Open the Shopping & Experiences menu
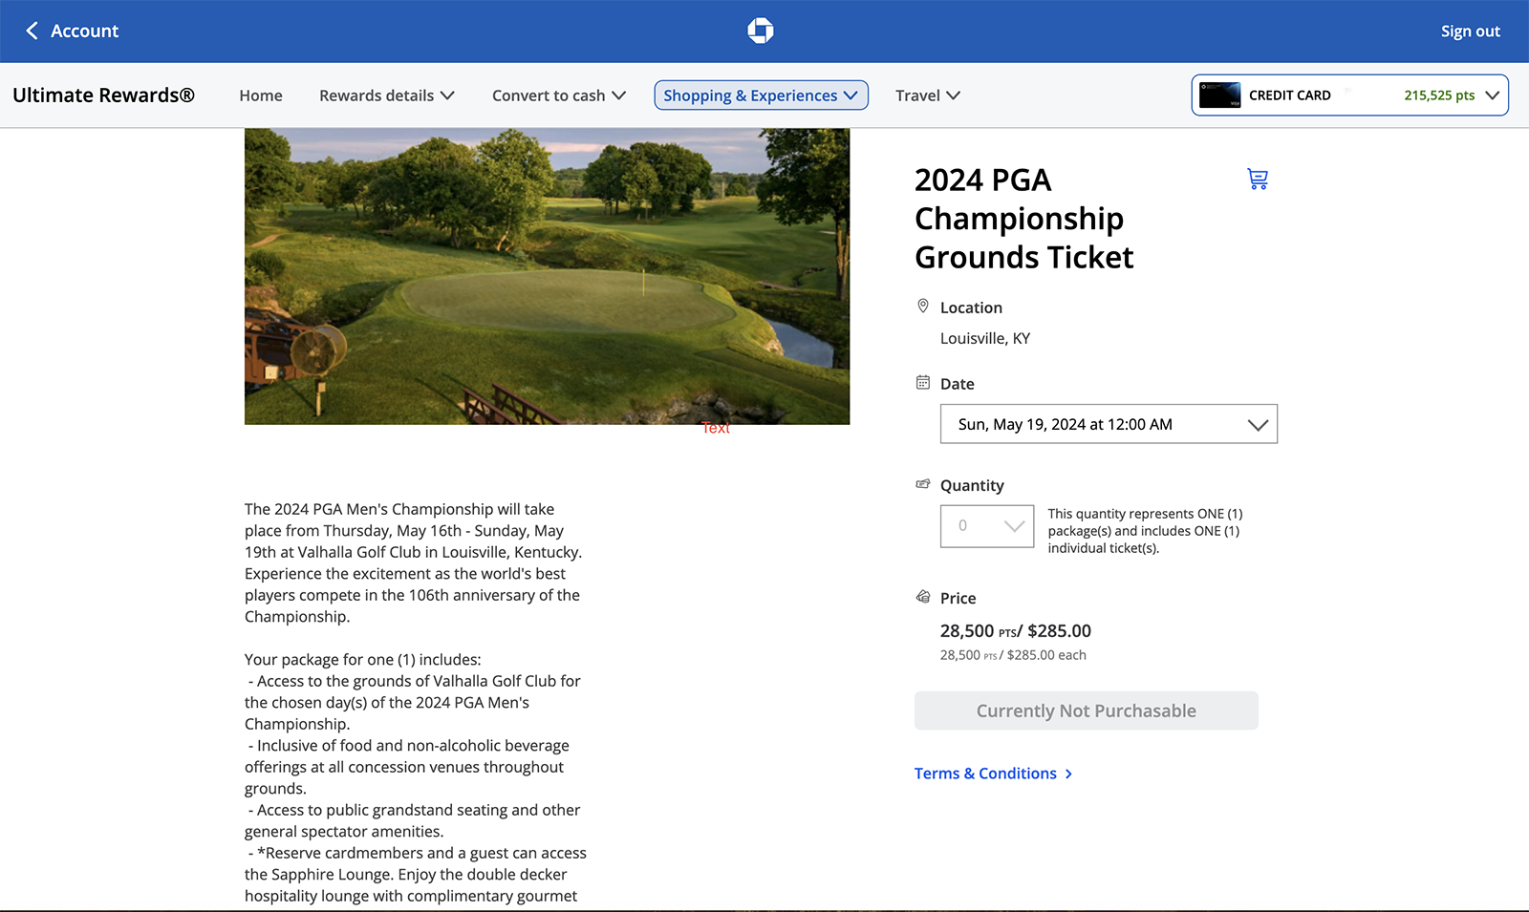 (762, 95)
